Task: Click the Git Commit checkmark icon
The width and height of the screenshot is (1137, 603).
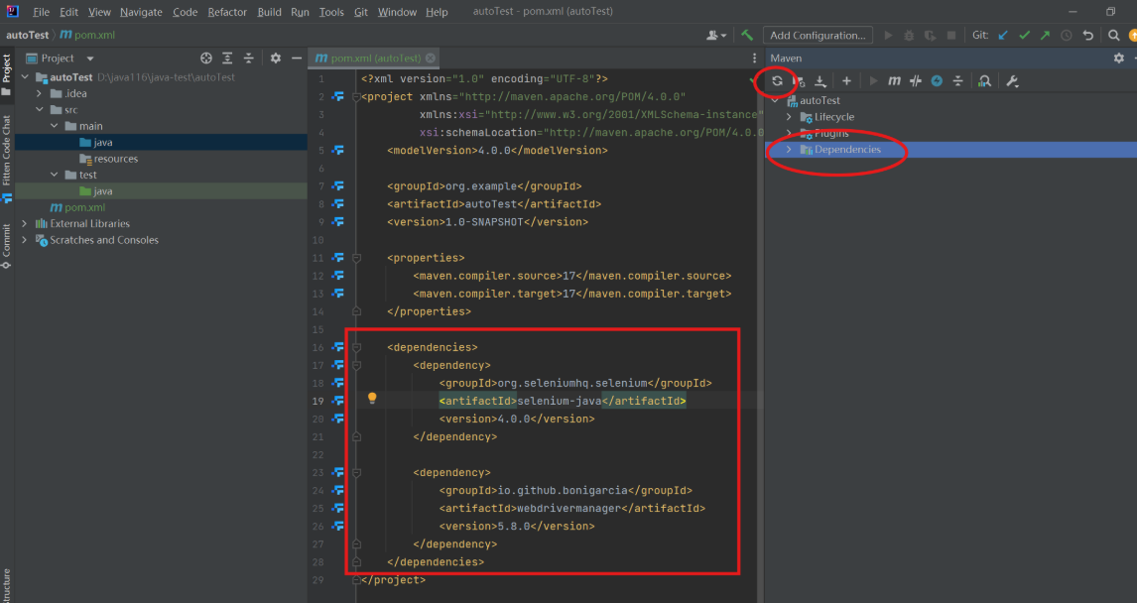Action: pyautogui.click(x=1024, y=35)
